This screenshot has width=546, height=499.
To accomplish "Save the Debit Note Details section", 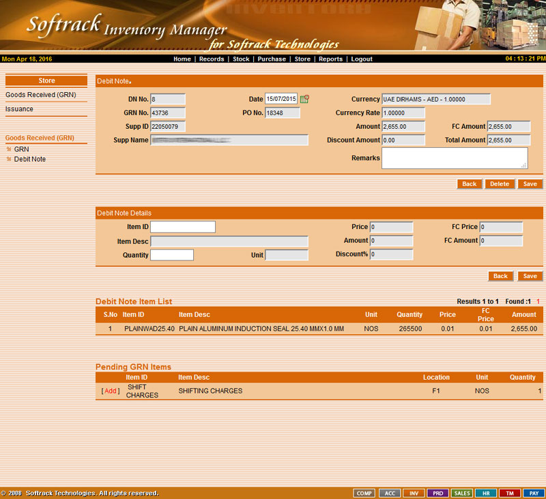I will click(x=530, y=276).
